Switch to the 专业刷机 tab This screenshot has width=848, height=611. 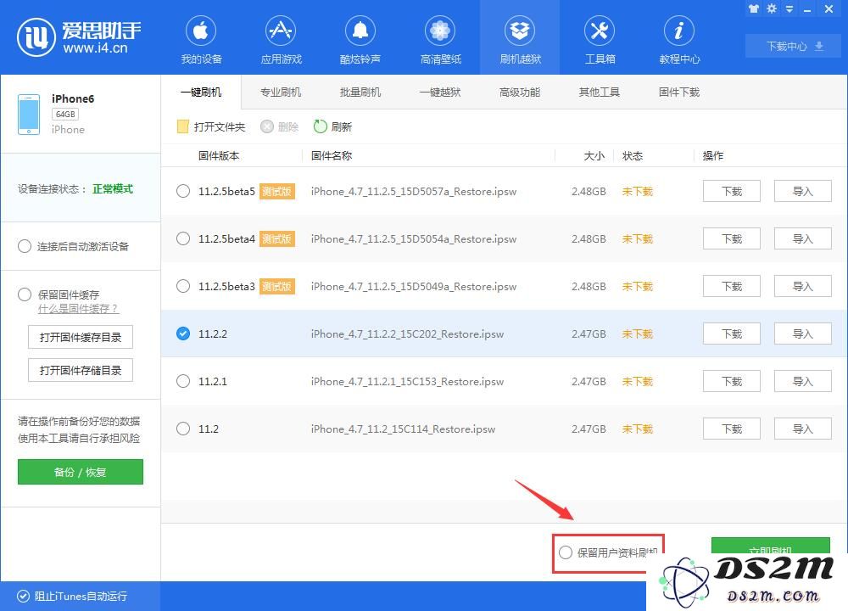pos(281,92)
